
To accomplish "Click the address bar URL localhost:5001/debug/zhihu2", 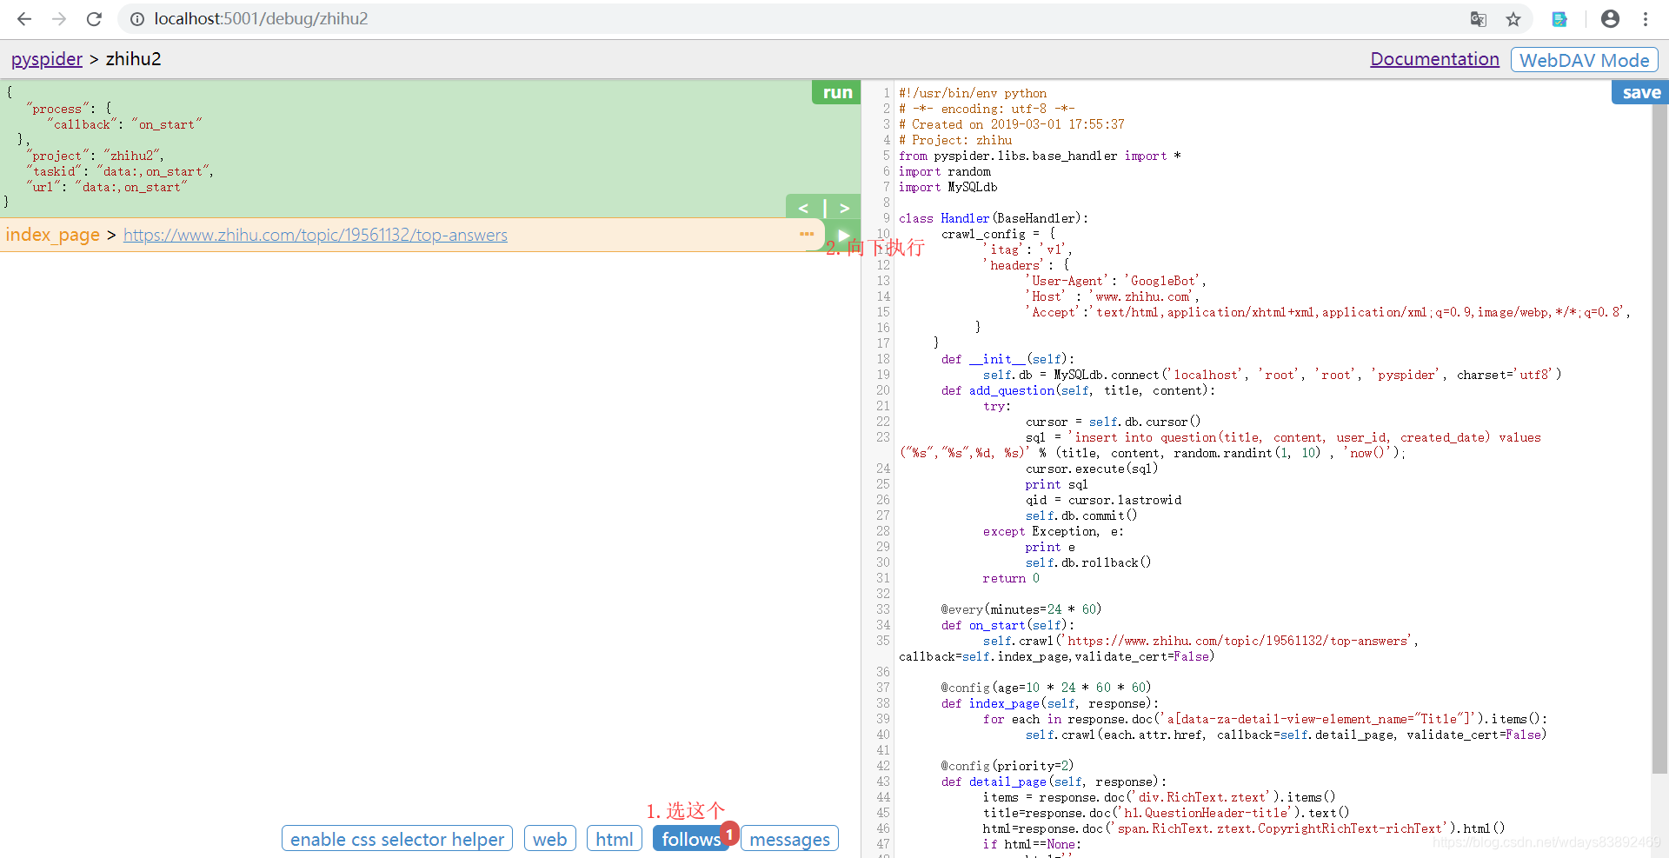I will pyautogui.click(x=261, y=18).
